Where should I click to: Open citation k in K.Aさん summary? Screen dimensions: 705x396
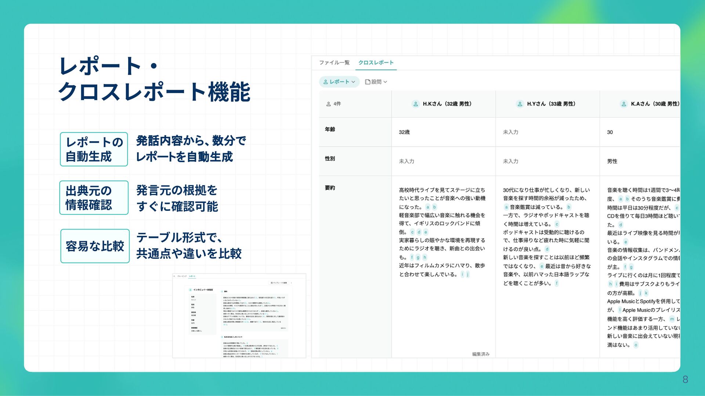click(x=646, y=293)
